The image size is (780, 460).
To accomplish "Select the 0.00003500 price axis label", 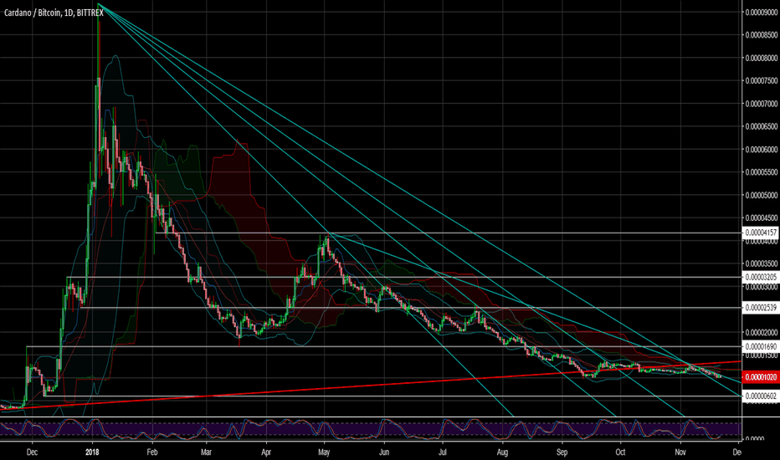I will (761, 264).
